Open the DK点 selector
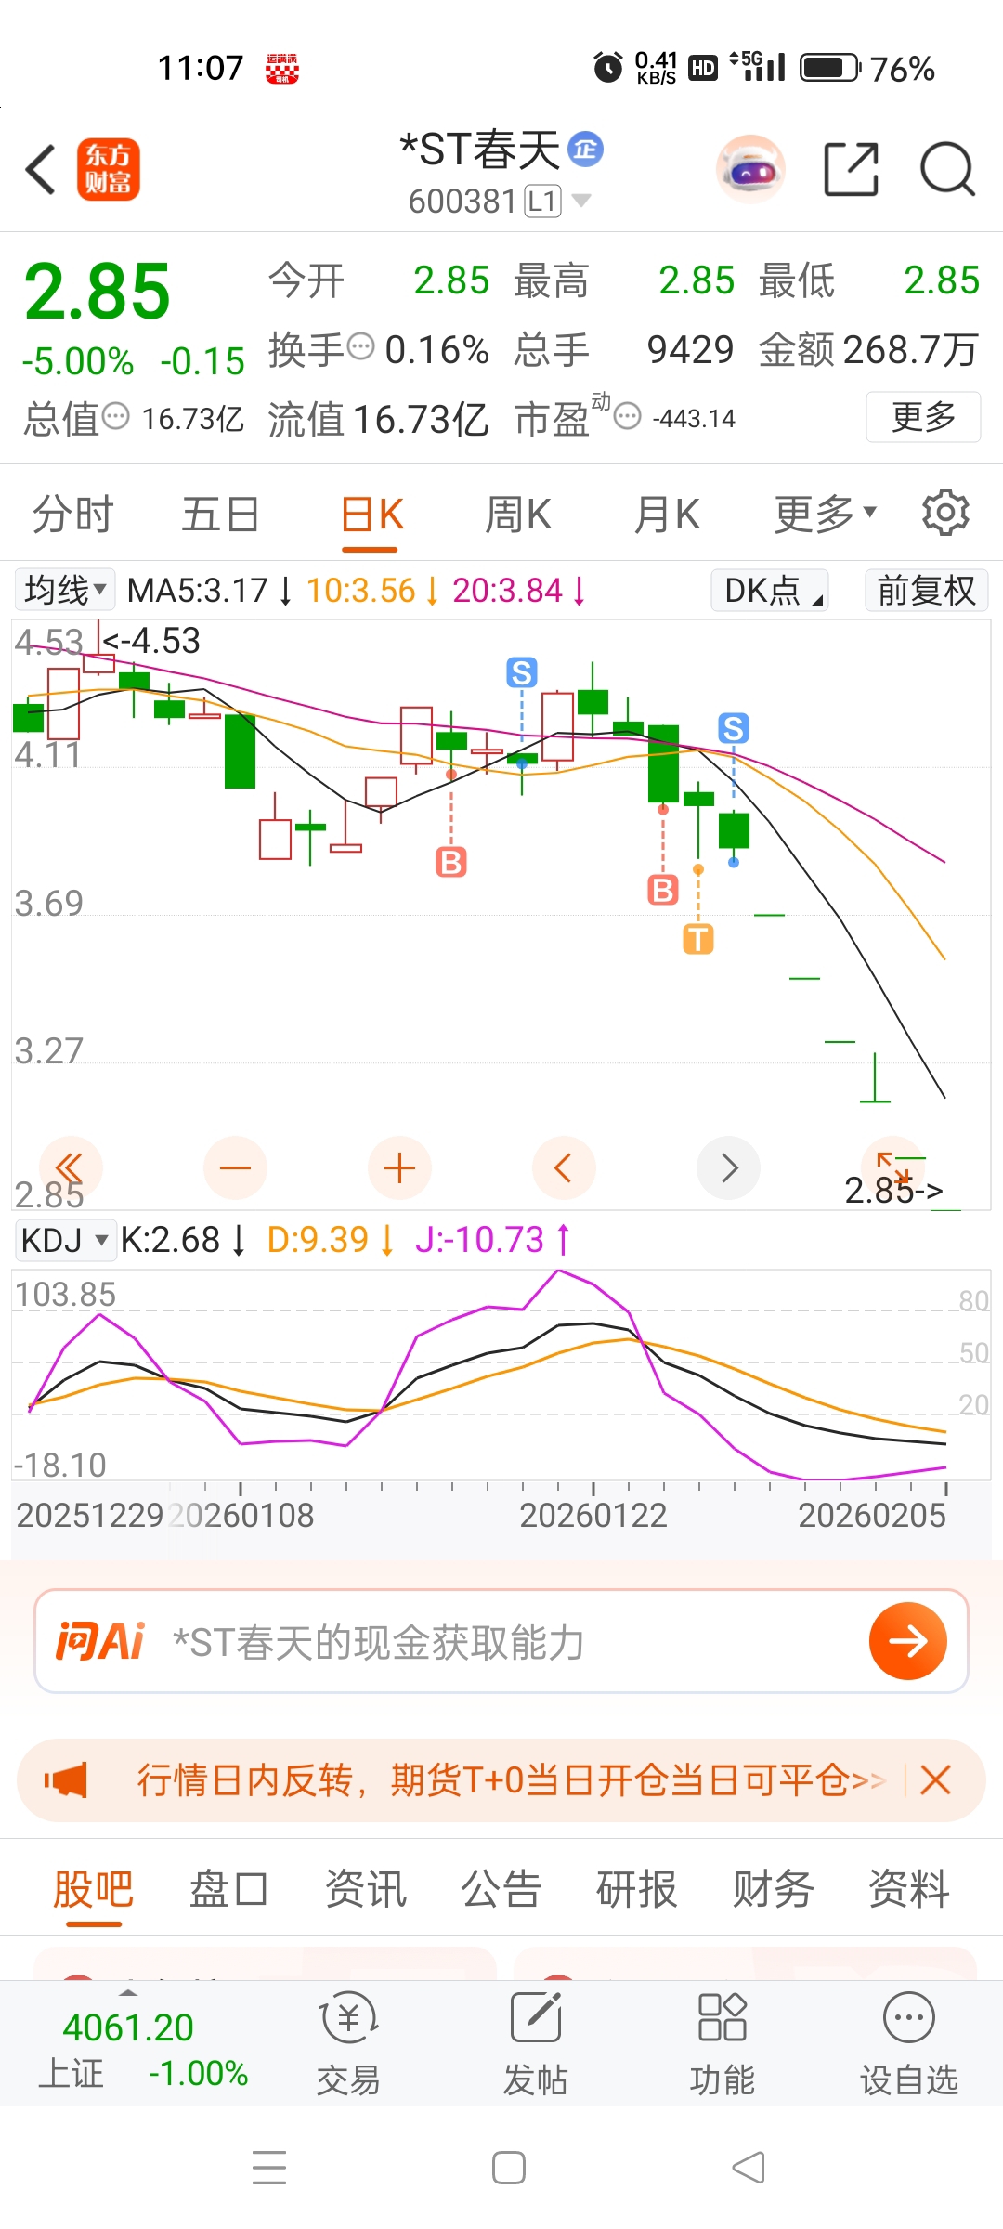Screen dimensions: 1003x2229 (x=770, y=590)
